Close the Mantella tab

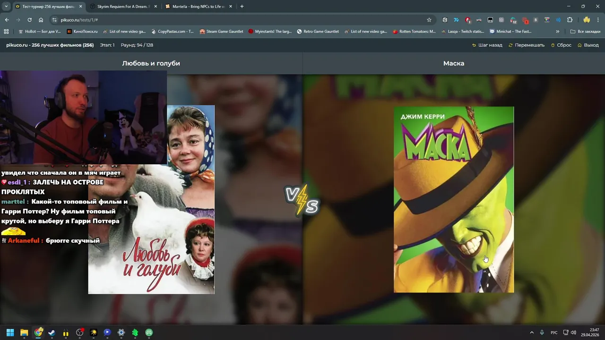[x=231, y=7]
